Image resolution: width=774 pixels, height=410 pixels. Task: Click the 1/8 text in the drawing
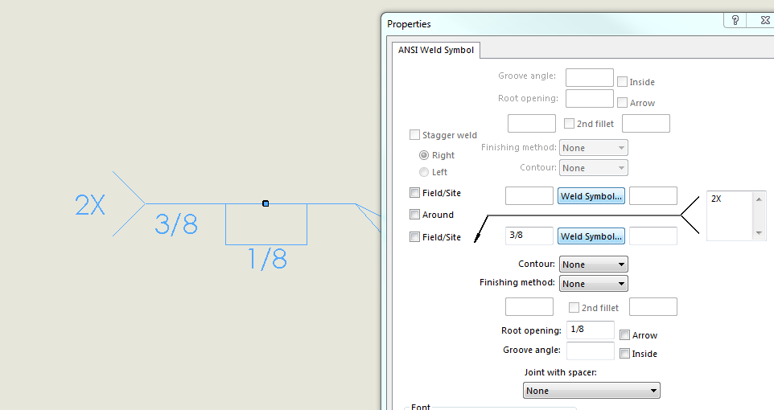coord(267,259)
